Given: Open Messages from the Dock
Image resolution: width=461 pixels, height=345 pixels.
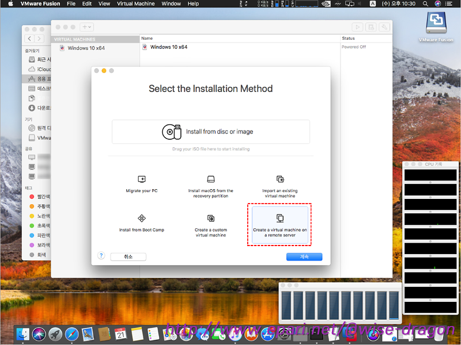Looking at the screenshot, I should [x=202, y=334].
